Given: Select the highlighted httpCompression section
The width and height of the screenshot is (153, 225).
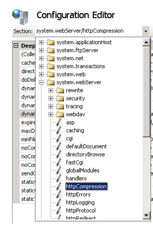Looking at the screenshot, I should [x=86, y=186].
